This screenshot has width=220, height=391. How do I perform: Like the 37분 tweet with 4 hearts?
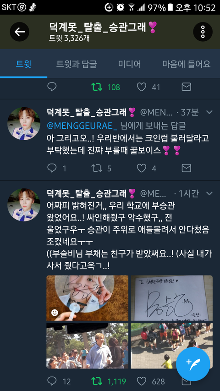coord(142,168)
